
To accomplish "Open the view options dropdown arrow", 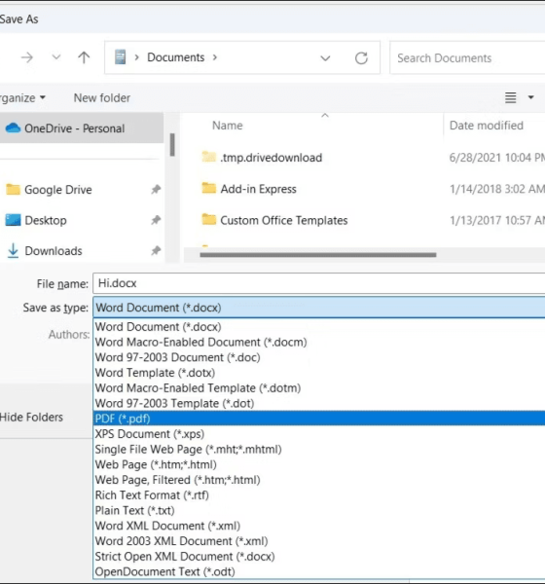I will coord(530,97).
